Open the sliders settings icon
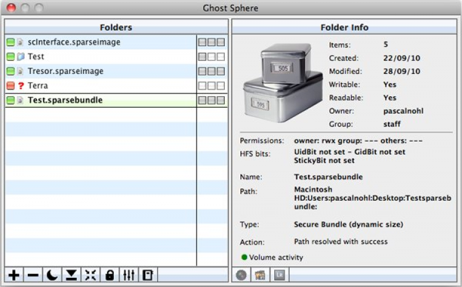The width and height of the screenshot is (462, 287). click(x=129, y=275)
